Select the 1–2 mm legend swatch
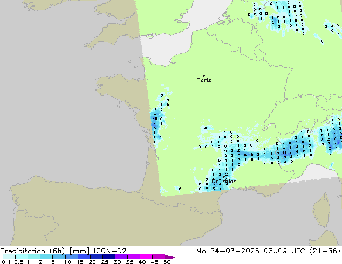 point(34,257)
